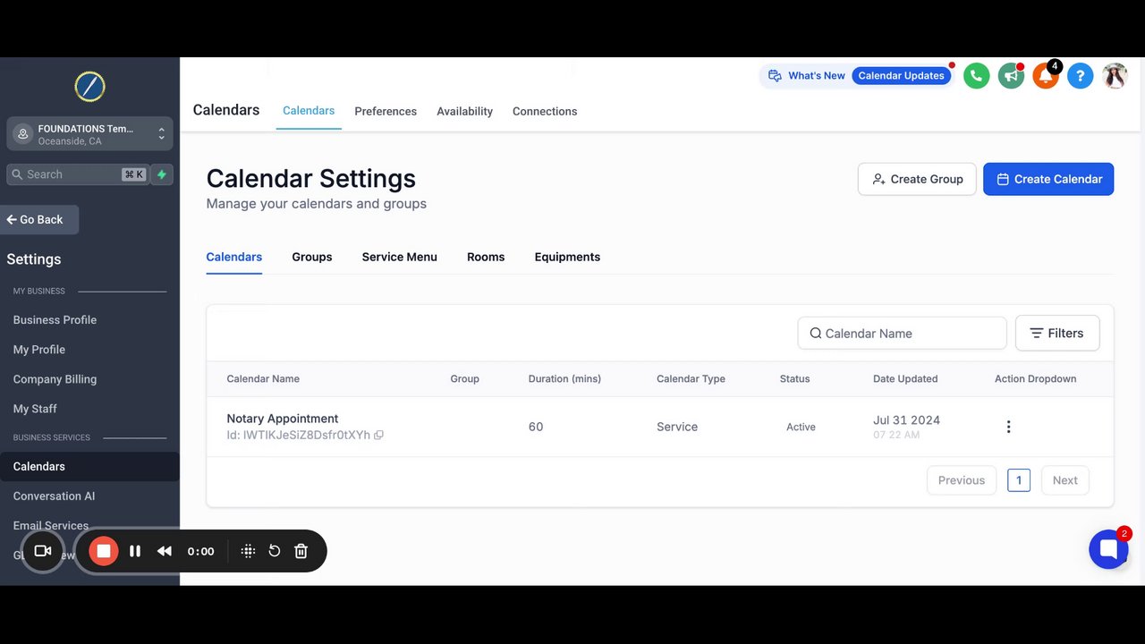Image resolution: width=1145 pixels, height=644 pixels.
Task: Open the user profile avatar
Action: pyautogui.click(x=1115, y=76)
